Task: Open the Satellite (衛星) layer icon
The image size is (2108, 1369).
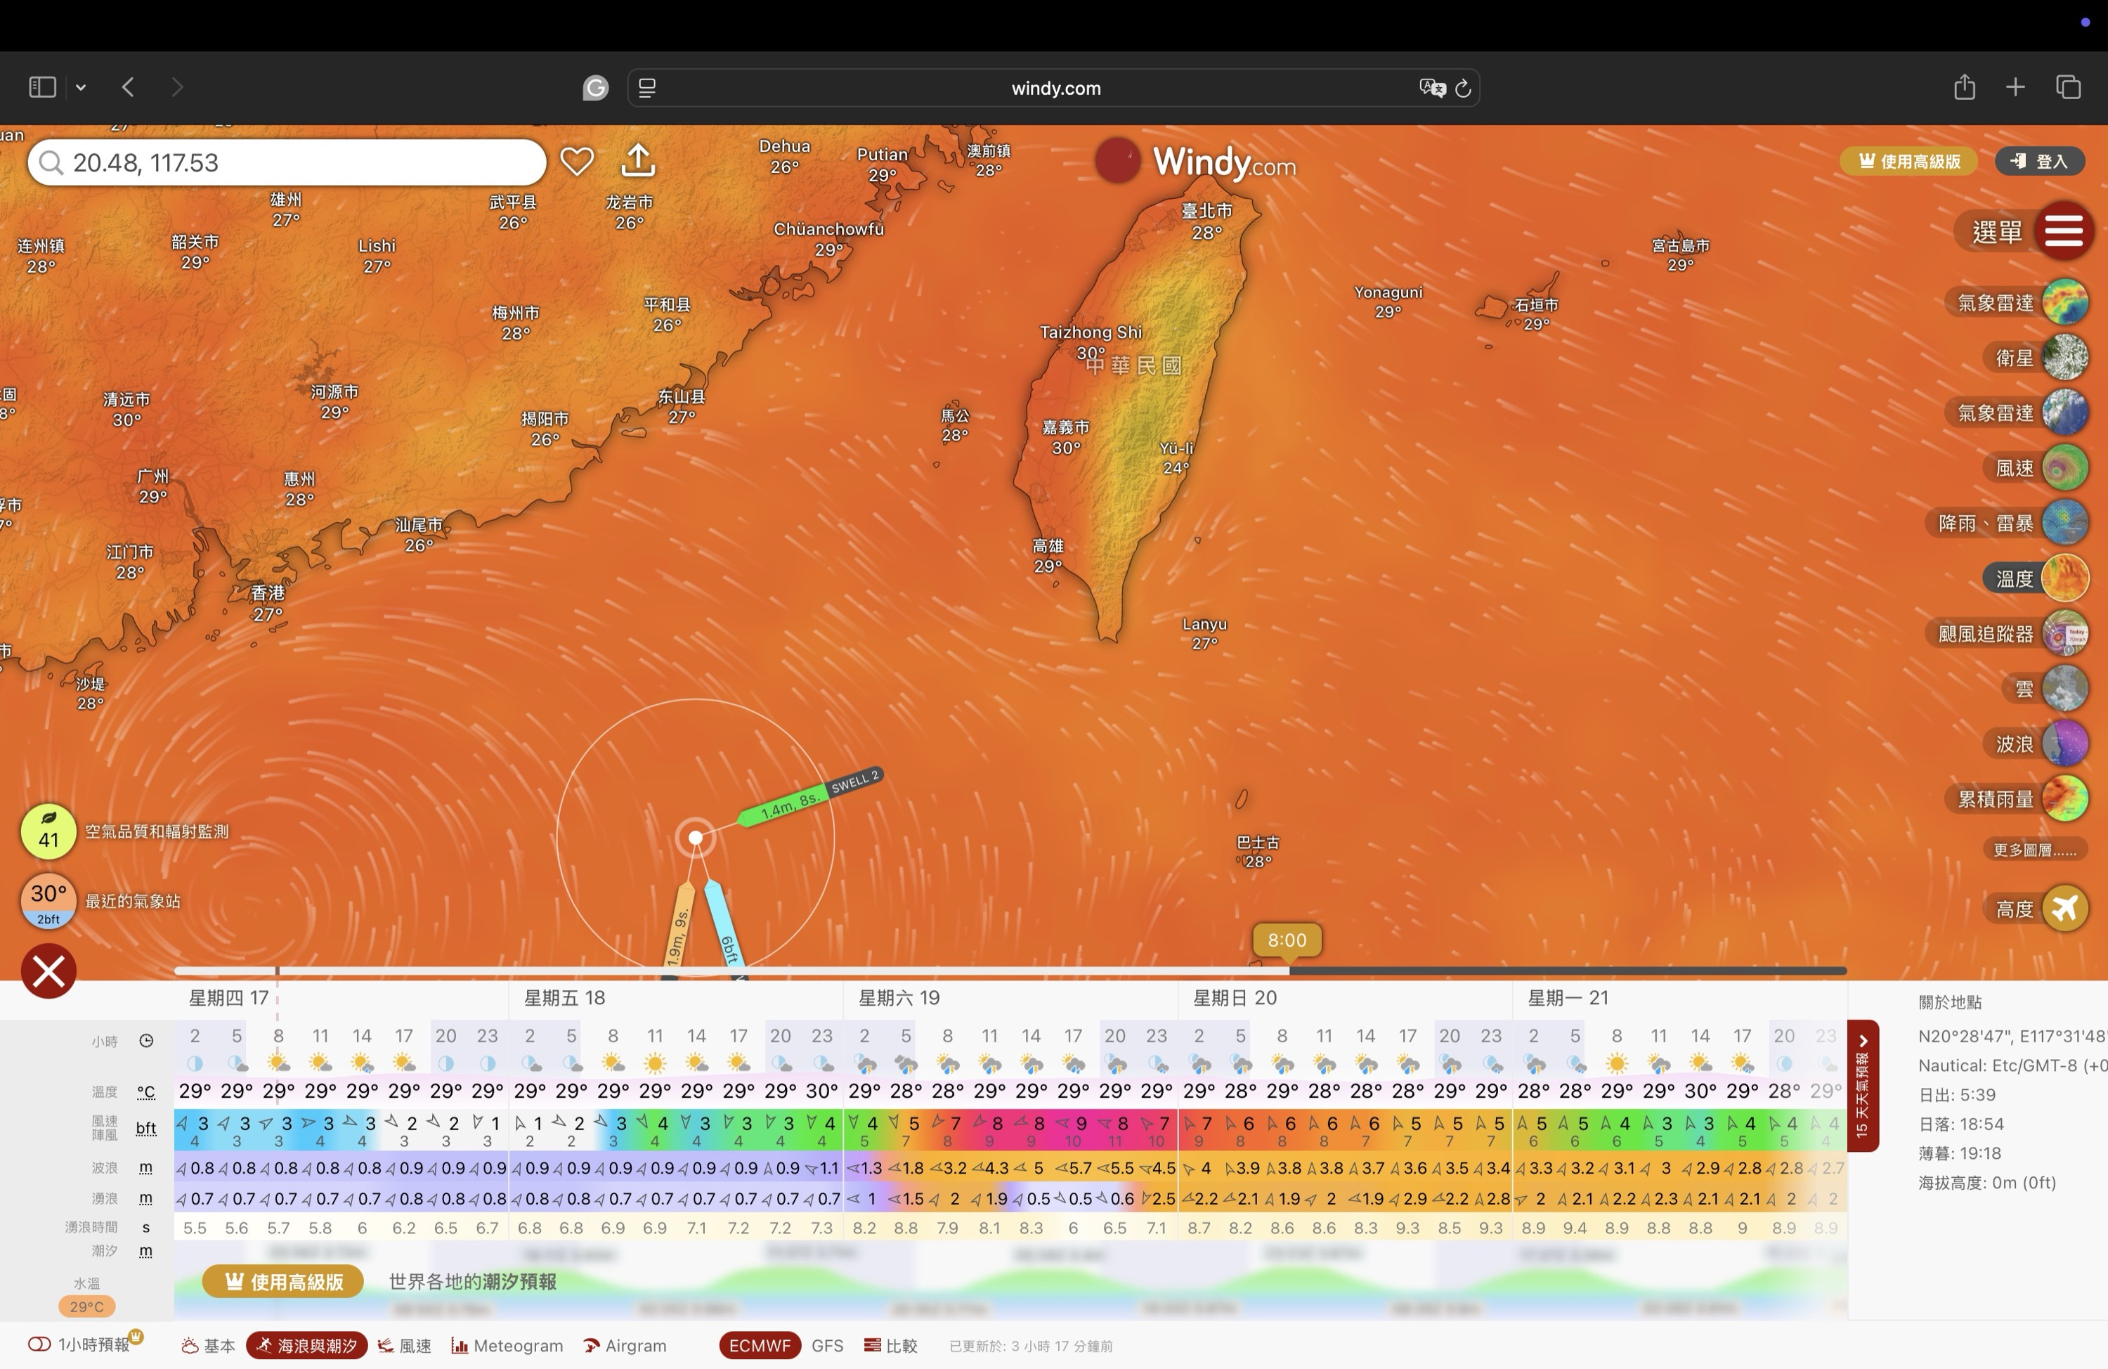Action: 2064,358
